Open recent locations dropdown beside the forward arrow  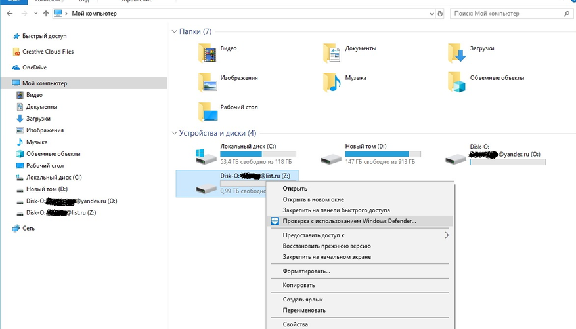tap(33, 13)
